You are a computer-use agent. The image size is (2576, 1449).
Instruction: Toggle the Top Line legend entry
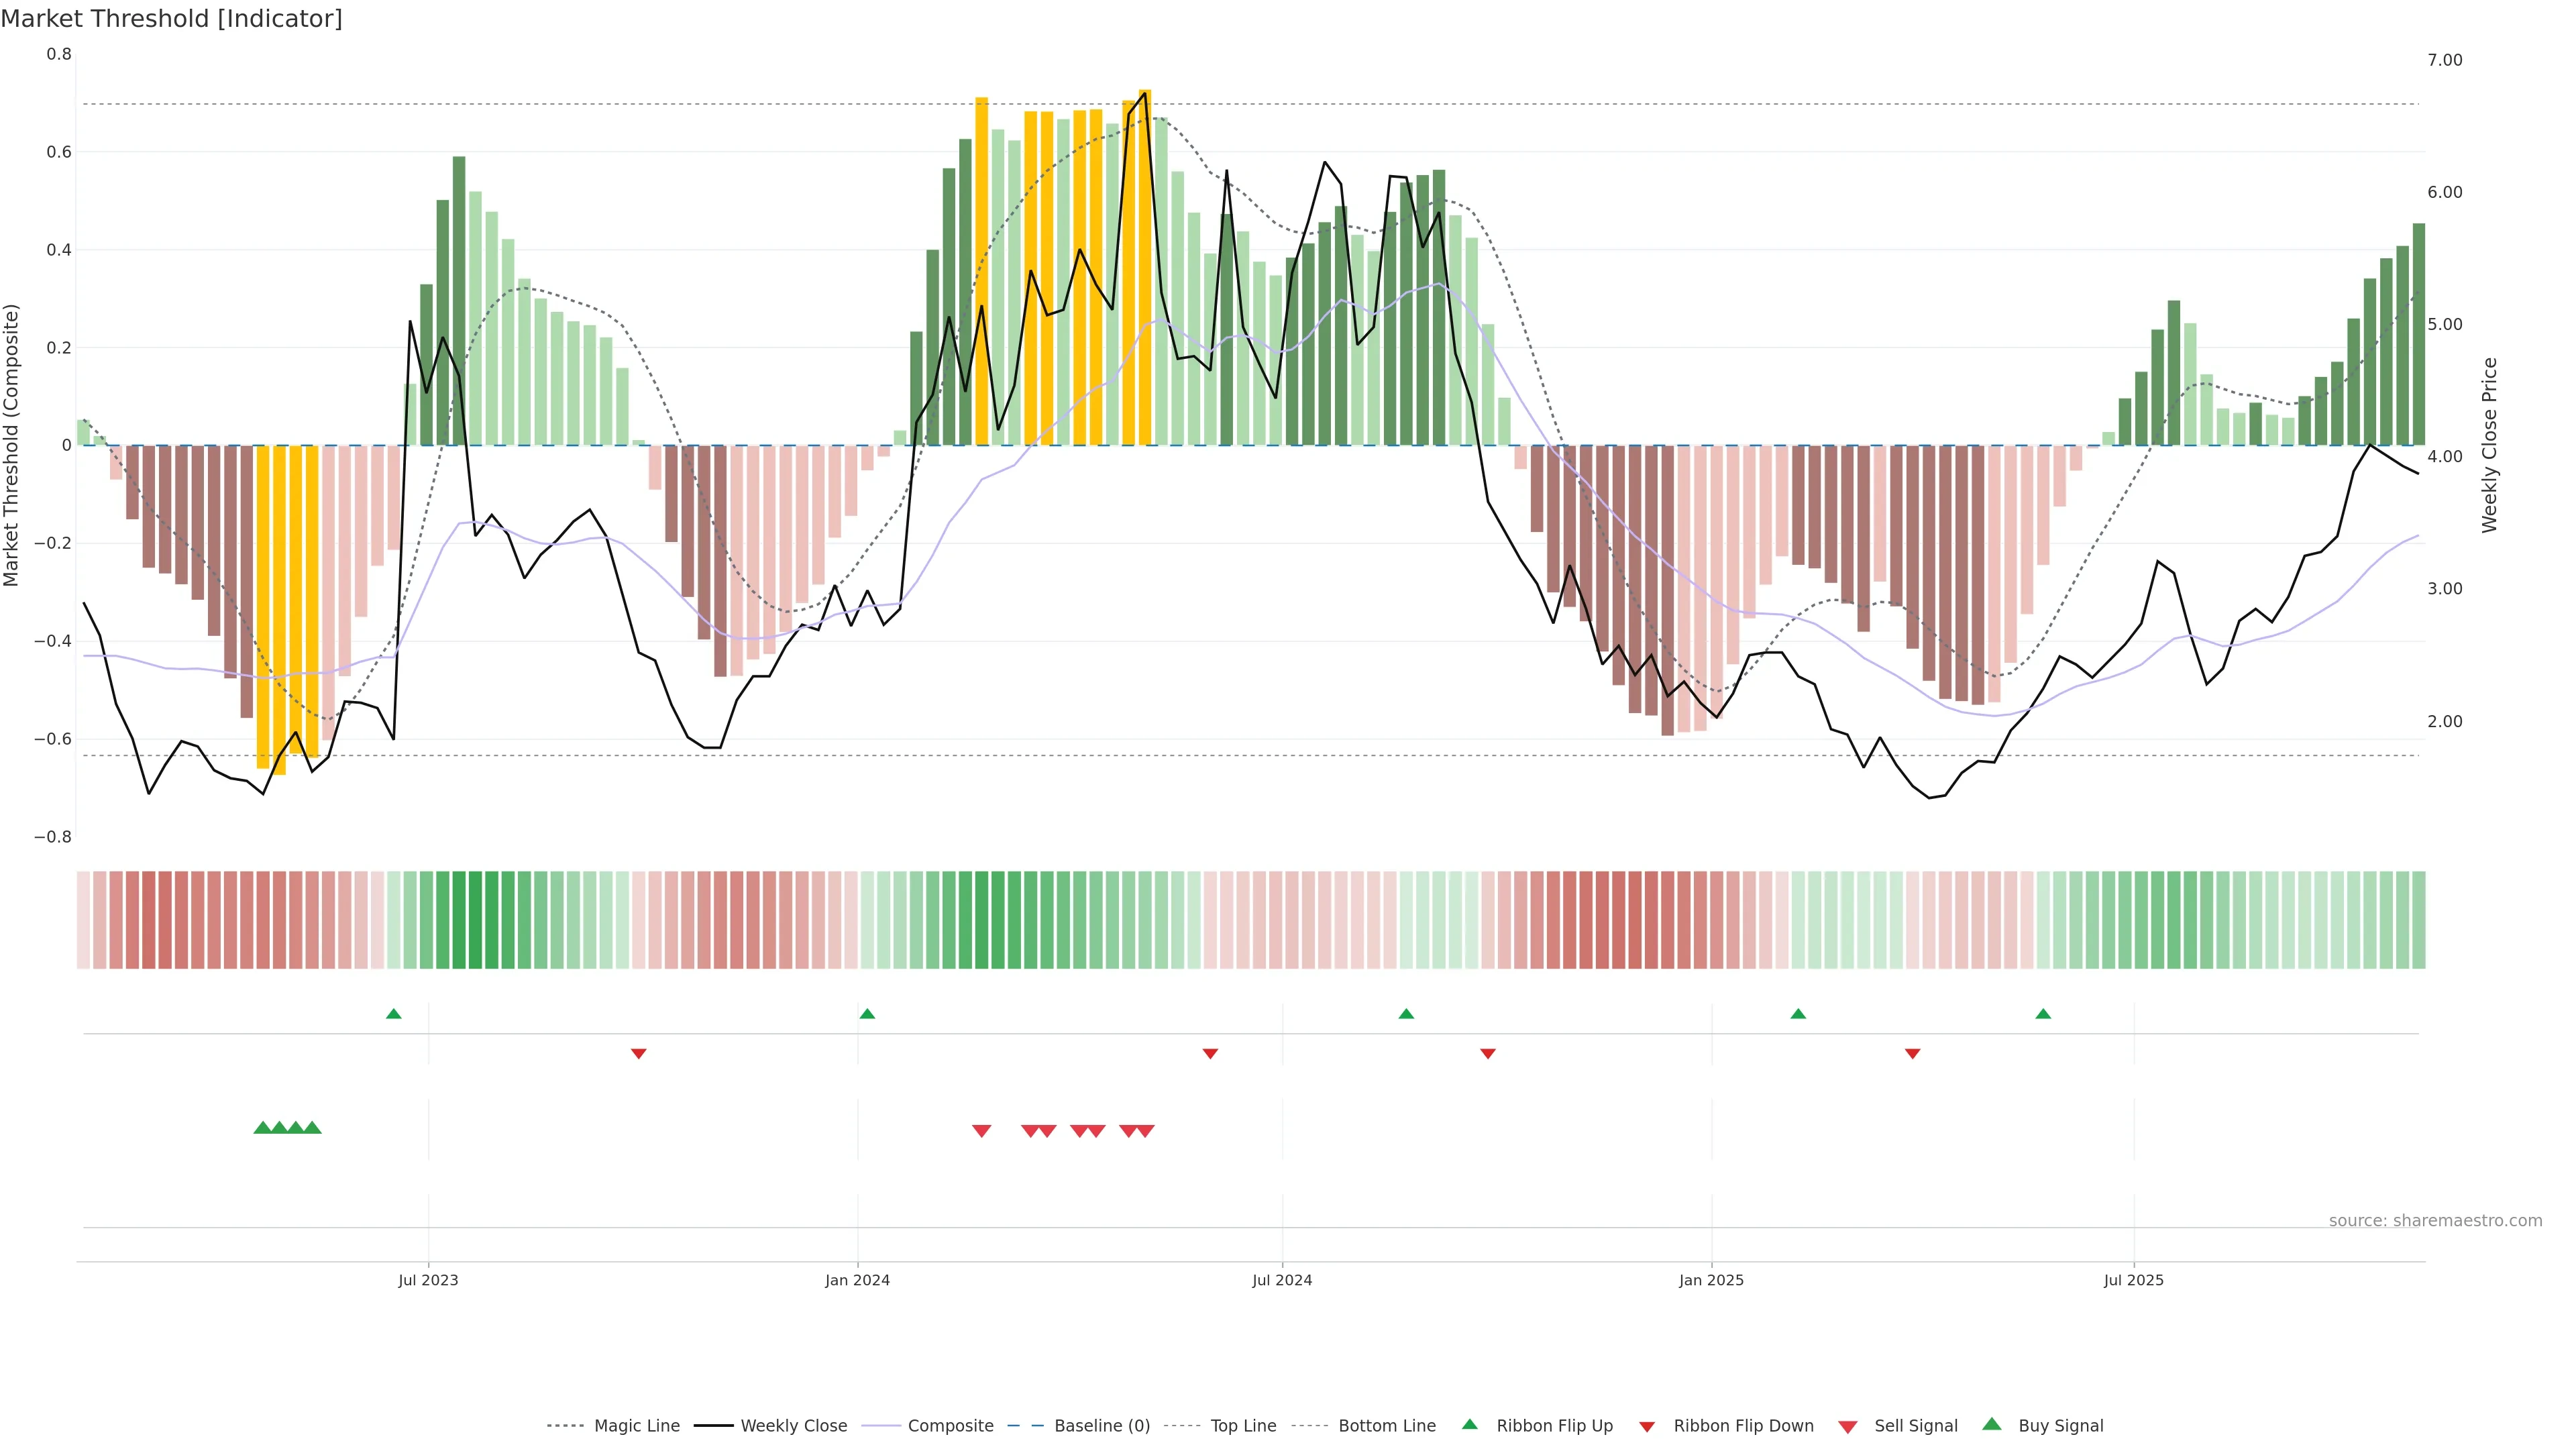1243,1426
